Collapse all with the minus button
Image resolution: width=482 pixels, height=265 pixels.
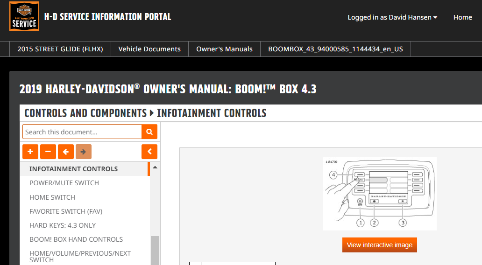pyautogui.click(x=48, y=152)
